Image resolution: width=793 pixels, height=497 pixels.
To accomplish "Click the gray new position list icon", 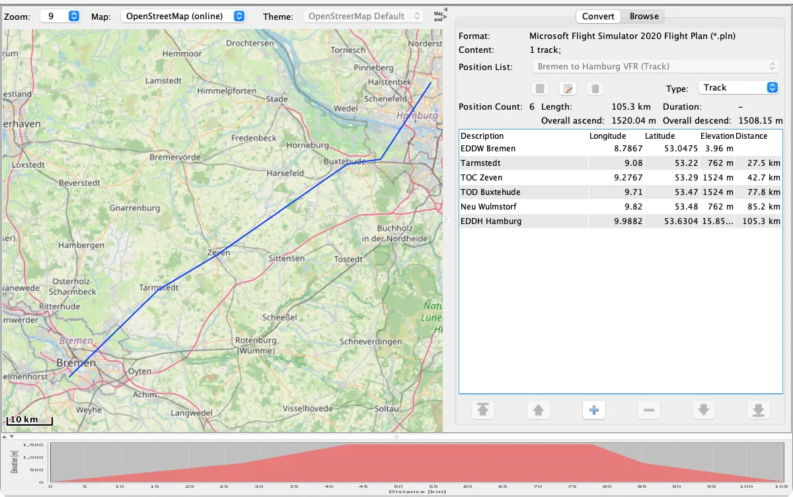I will click(540, 89).
